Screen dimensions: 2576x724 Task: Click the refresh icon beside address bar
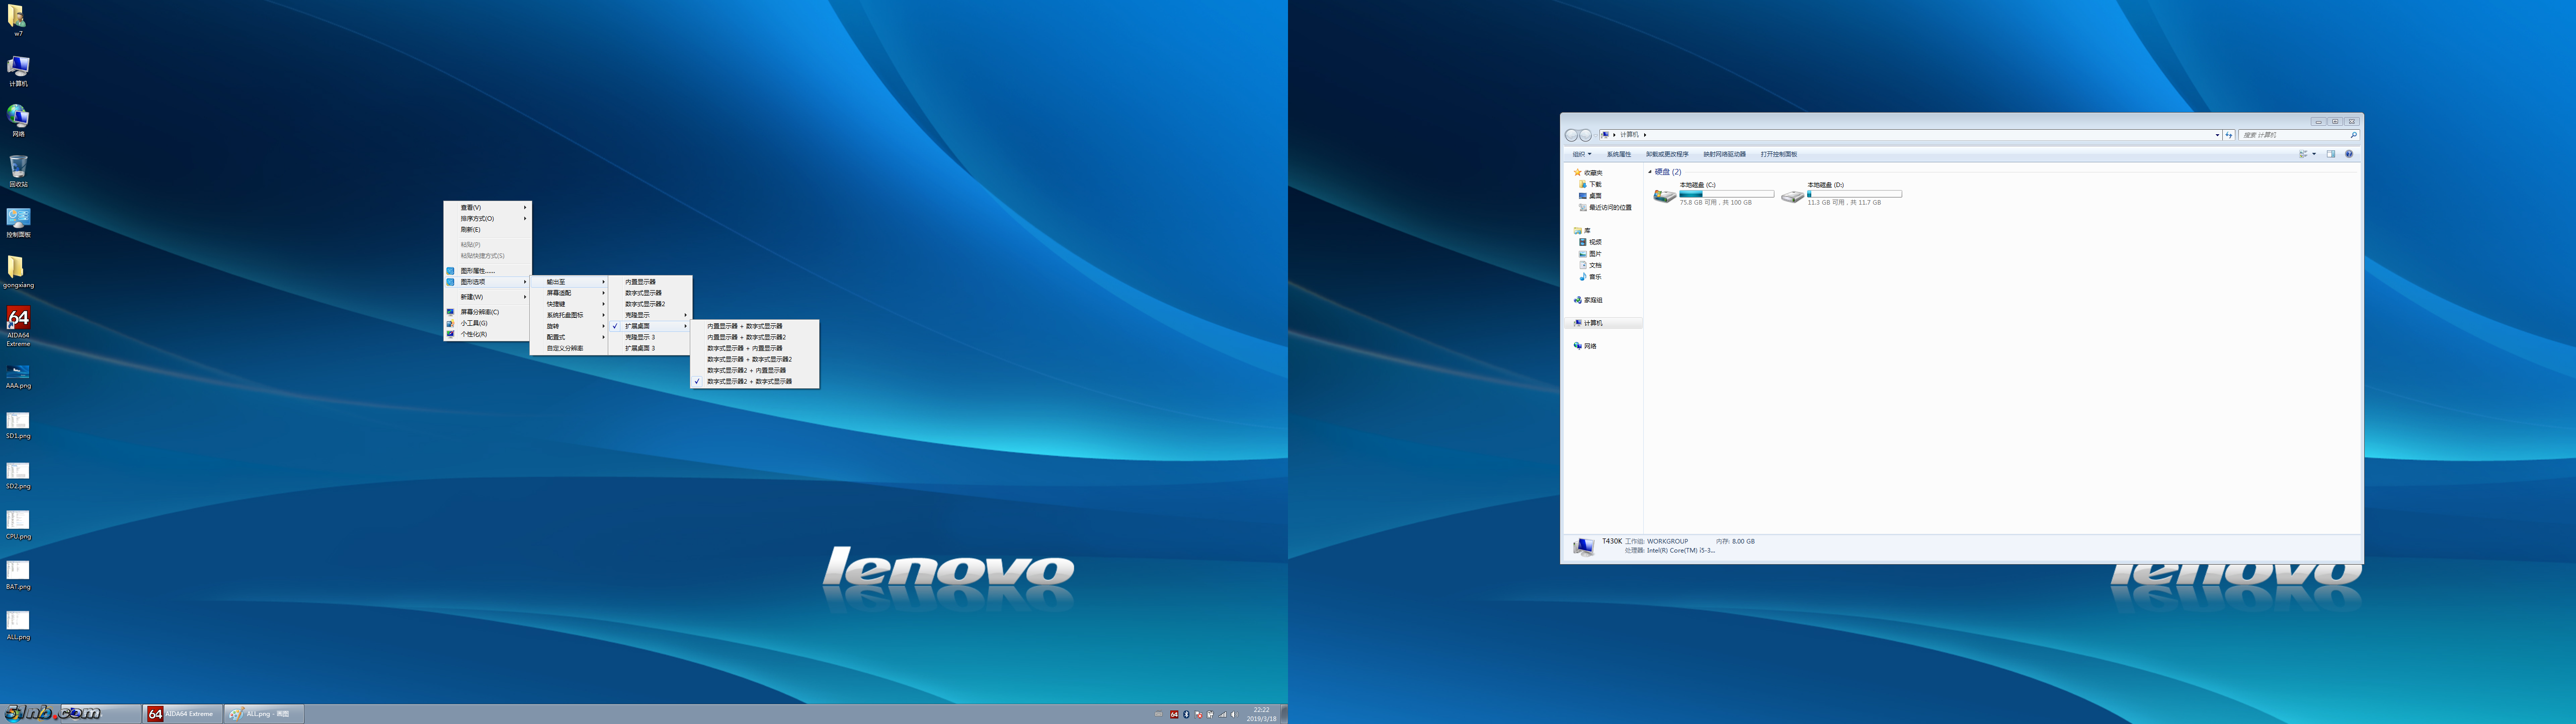[x=2228, y=135]
